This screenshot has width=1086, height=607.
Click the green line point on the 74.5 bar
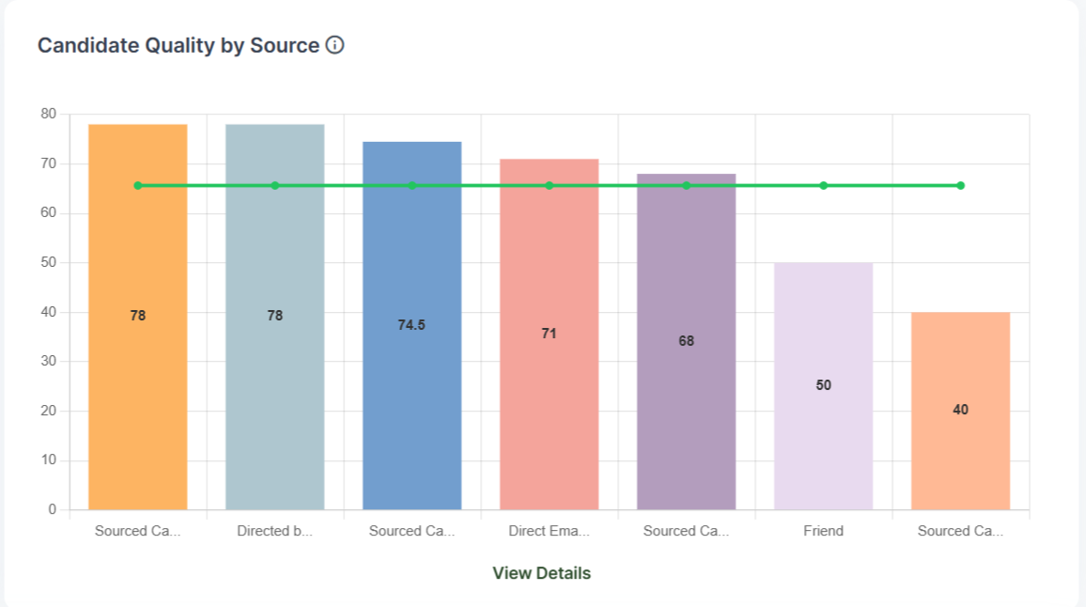pyautogui.click(x=412, y=185)
